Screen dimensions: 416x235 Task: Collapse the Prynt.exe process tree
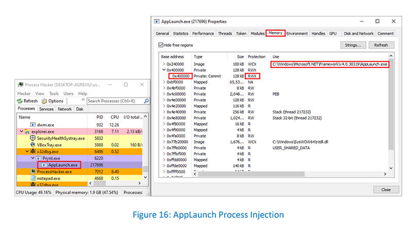tap(32, 158)
